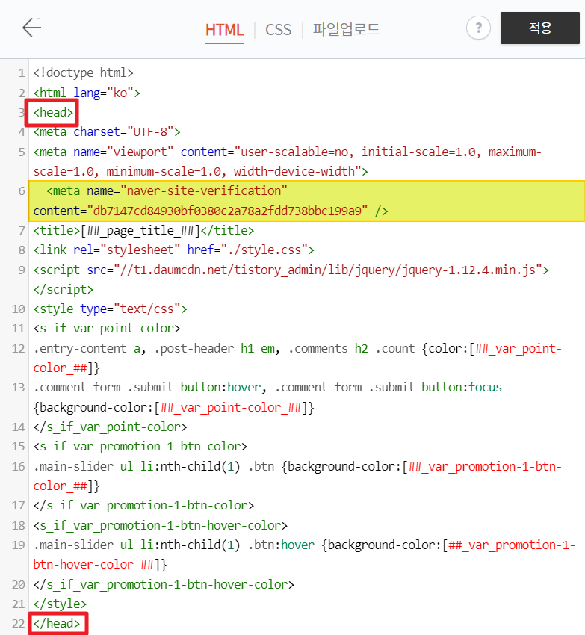
Task: Click the closing </style> tag
Action: tap(60, 604)
